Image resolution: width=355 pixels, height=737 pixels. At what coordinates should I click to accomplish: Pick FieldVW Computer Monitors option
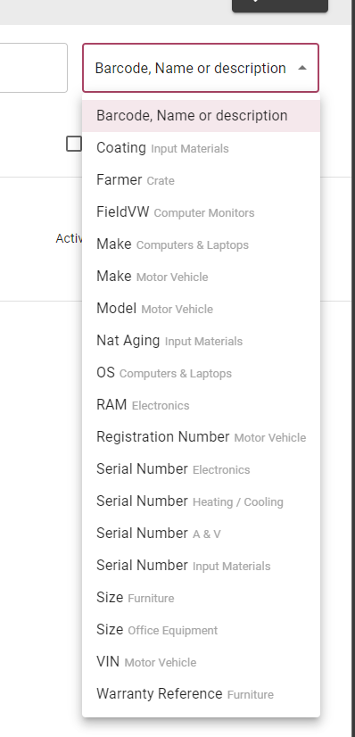201,212
